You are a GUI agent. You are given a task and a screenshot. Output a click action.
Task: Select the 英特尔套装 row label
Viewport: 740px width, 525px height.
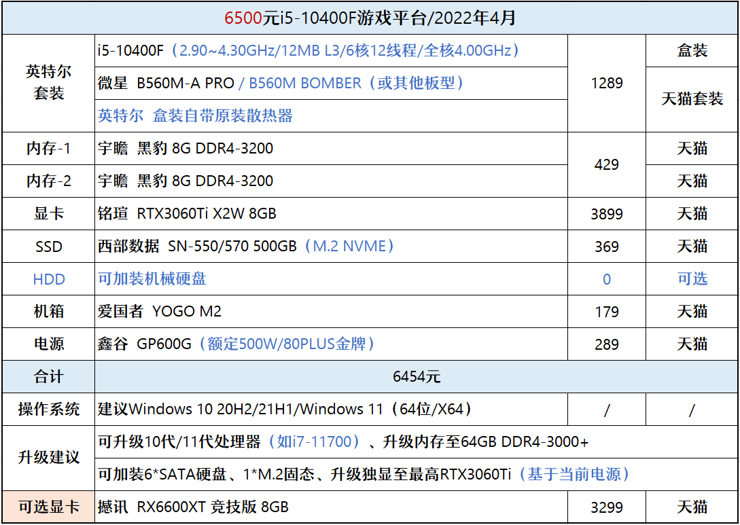[49, 83]
